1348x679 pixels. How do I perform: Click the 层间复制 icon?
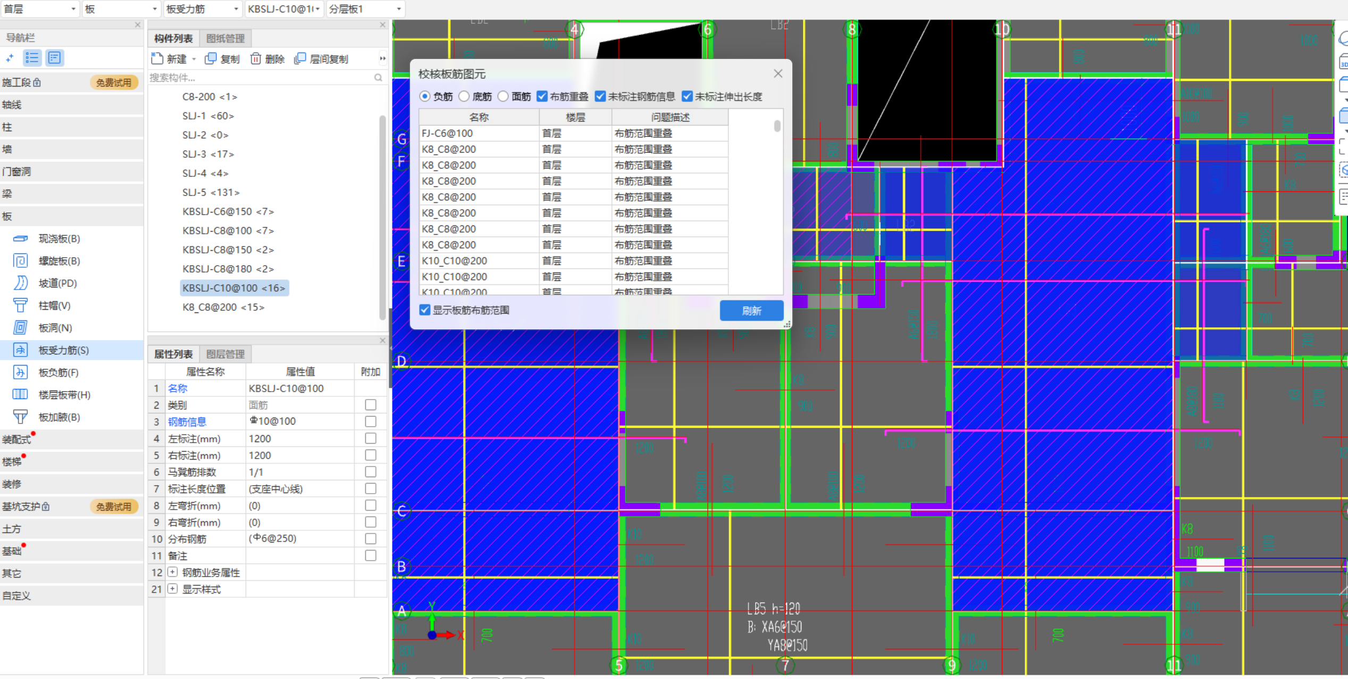(300, 58)
